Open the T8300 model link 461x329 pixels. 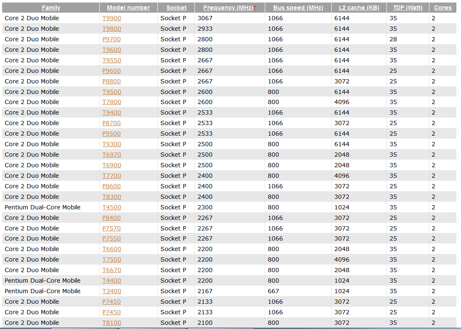click(x=112, y=197)
